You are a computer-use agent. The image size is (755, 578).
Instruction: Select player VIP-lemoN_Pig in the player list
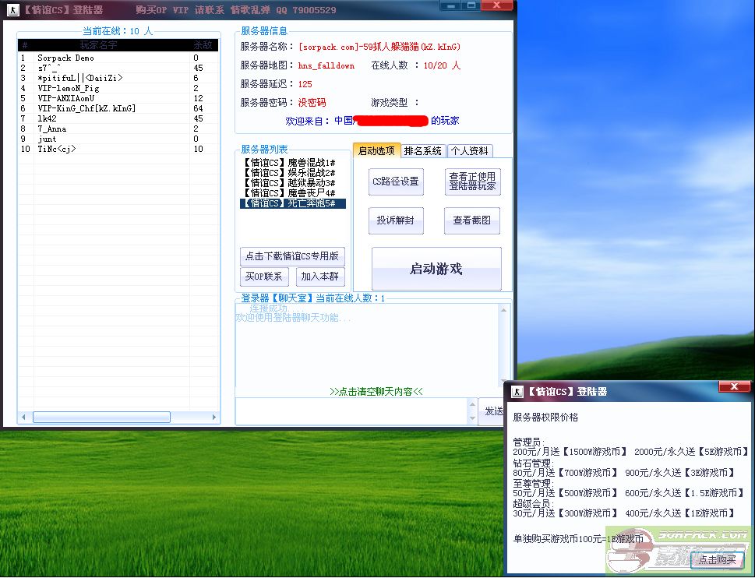pyautogui.click(x=69, y=88)
